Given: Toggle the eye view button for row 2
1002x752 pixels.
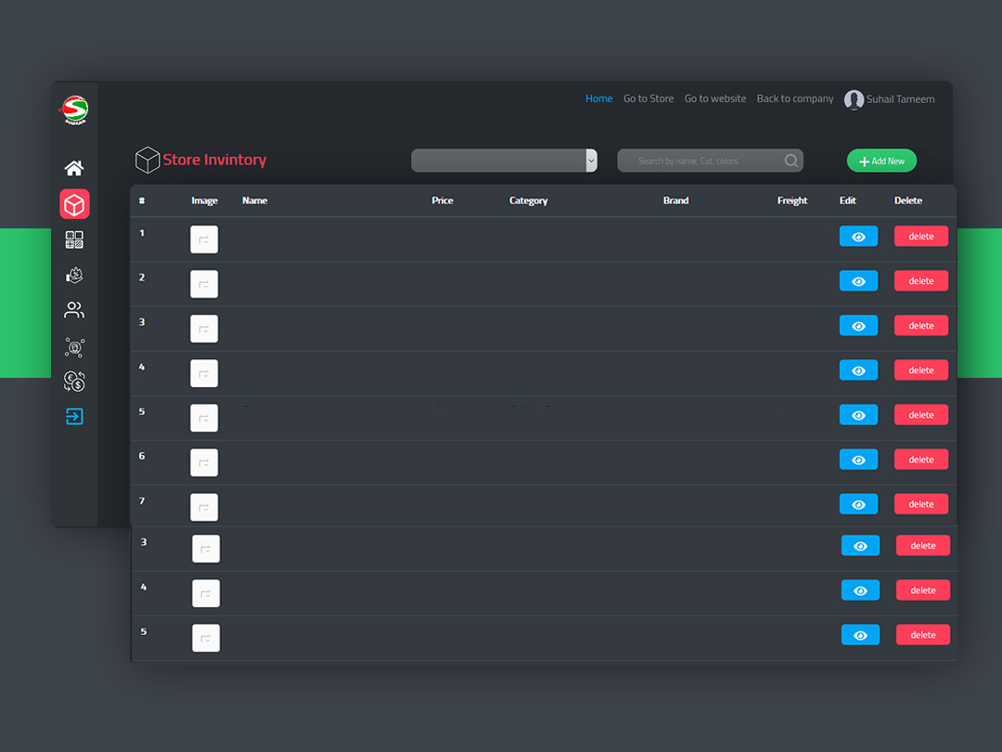Looking at the screenshot, I should (858, 281).
